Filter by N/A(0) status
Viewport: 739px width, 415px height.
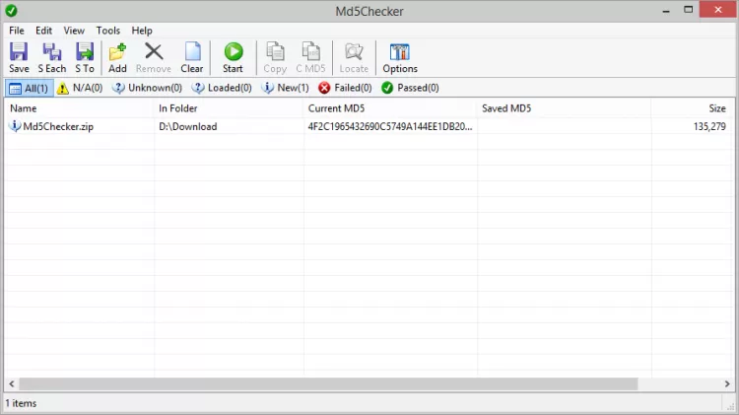80,88
